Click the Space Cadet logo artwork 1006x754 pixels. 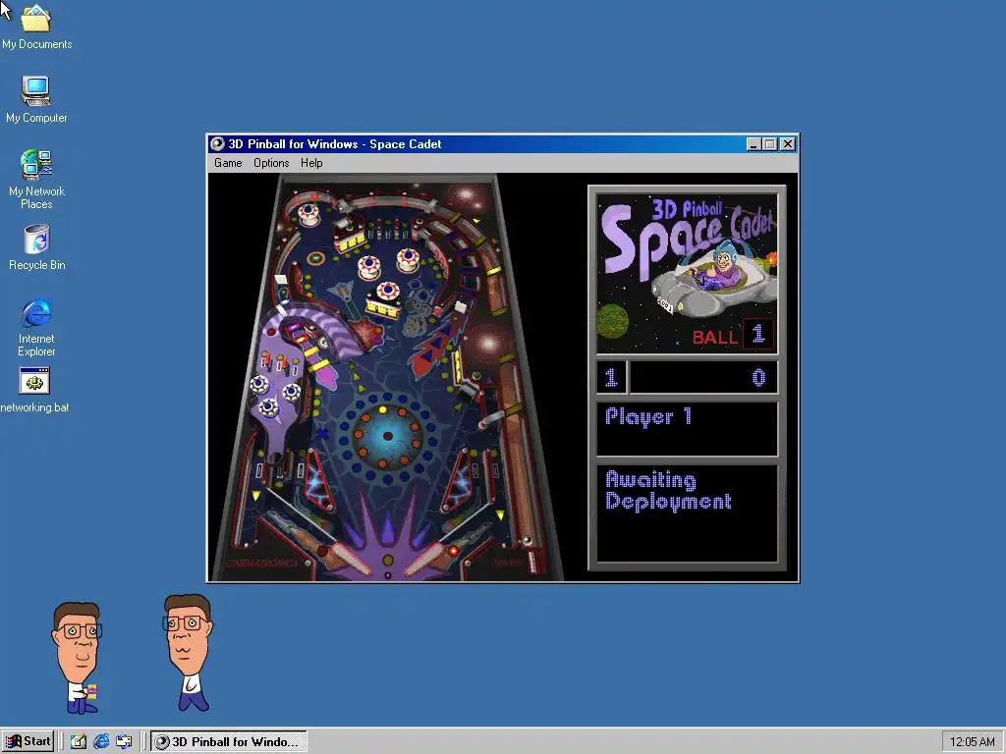click(x=687, y=274)
